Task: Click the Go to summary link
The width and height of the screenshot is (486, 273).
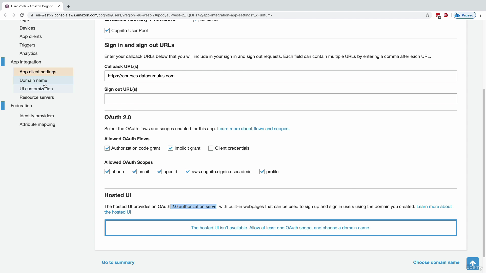Action: pyautogui.click(x=118, y=262)
